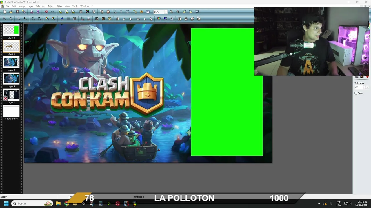Click "Untitled 1" in the status bar
Viewport: 371px width, 208px height.
(139, 197)
